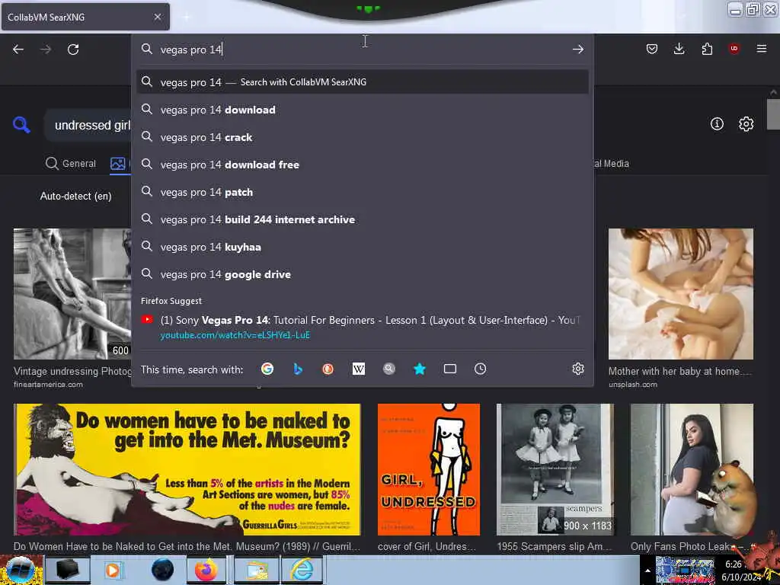Search open tabs with tab icon
The image size is (780, 585).
coord(449,369)
